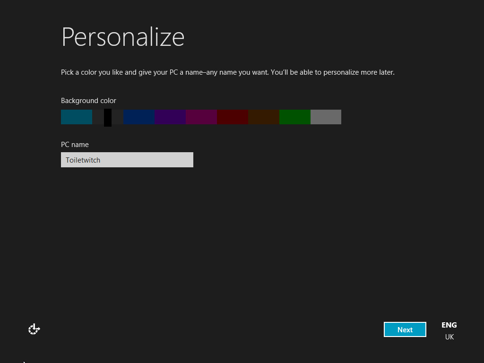This screenshot has height=363, width=484.
Task: Select the teal background color
Action: click(76, 117)
